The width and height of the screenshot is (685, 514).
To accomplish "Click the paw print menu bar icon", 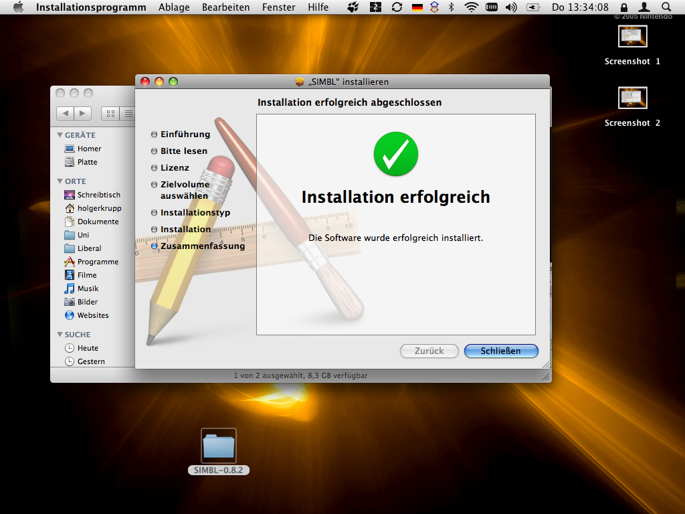I will click(x=353, y=7).
